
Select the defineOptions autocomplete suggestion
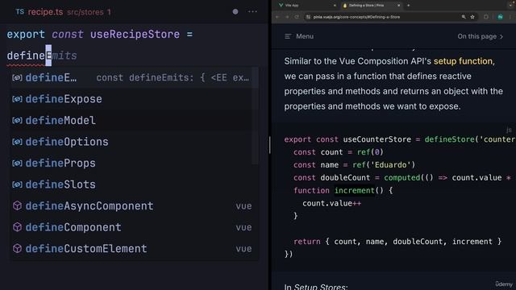135,142
